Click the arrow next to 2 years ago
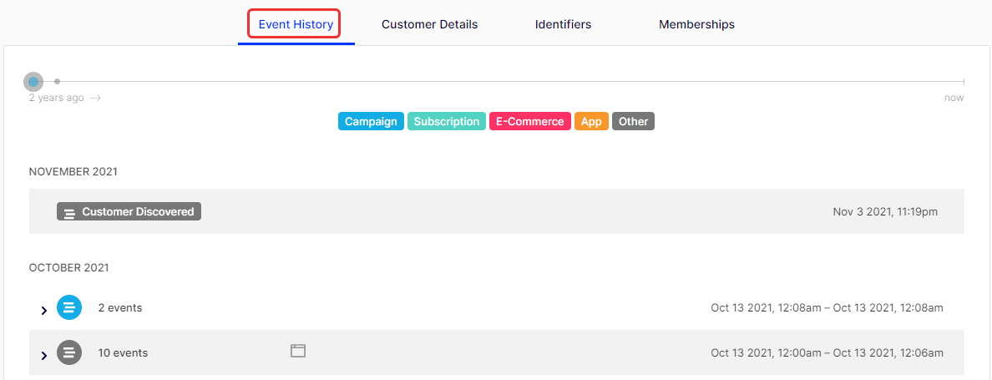The image size is (992, 380). tap(95, 98)
